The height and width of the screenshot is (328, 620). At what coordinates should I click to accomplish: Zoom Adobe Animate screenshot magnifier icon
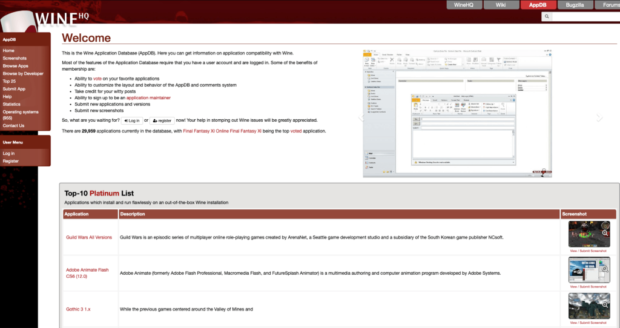point(605,269)
